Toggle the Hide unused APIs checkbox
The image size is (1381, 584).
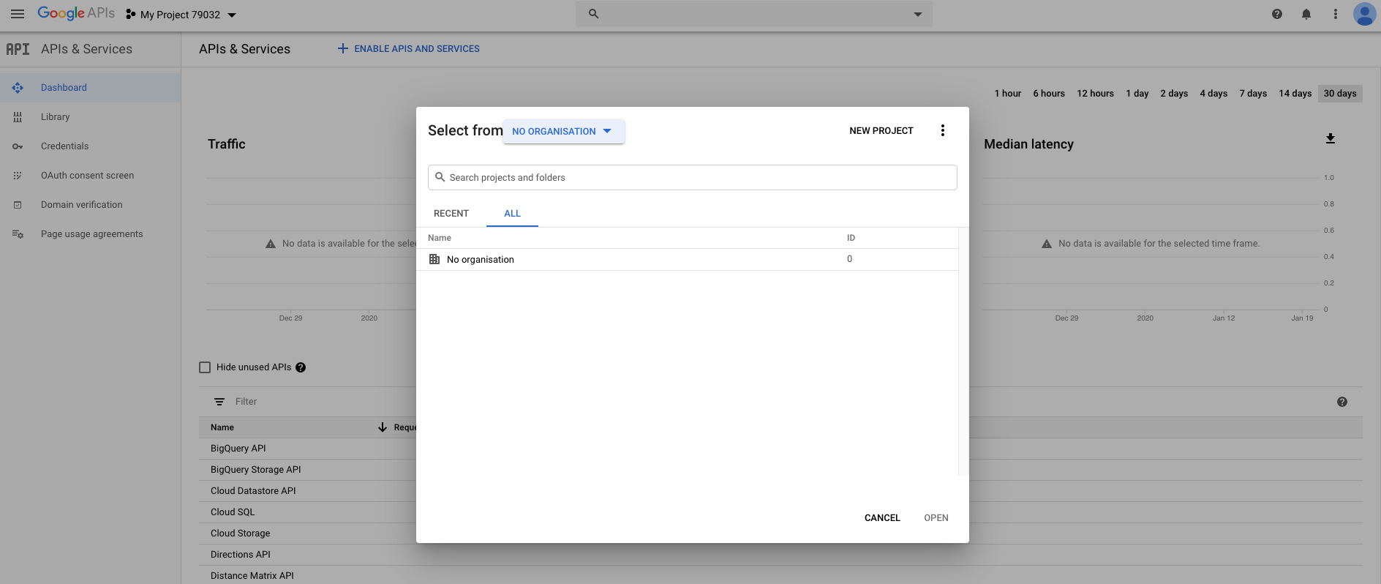[205, 367]
